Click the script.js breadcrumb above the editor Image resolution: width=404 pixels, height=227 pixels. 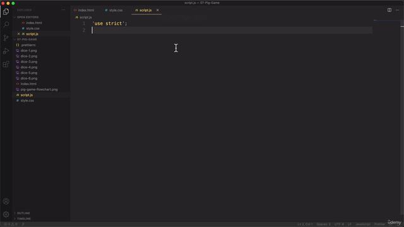click(84, 17)
